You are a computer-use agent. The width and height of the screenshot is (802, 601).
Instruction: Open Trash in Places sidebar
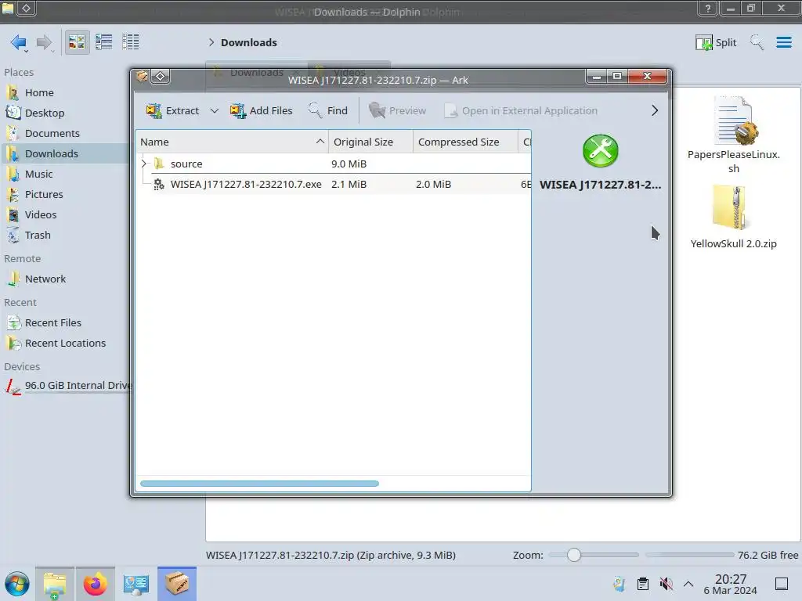[x=64, y=236]
